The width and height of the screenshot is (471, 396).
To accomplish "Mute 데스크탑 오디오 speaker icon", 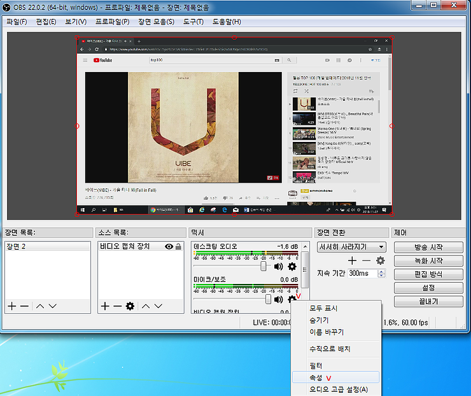I will coord(278,267).
